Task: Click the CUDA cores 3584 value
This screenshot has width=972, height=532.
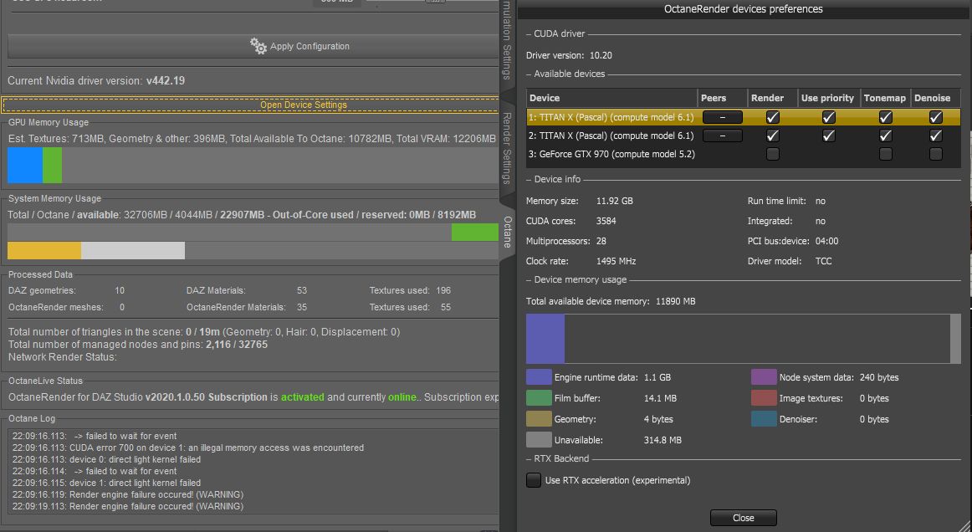Action: coord(606,221)
